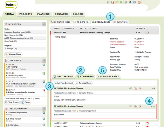Click the calendar icon in the Testing Design row

tap(148, 32)
